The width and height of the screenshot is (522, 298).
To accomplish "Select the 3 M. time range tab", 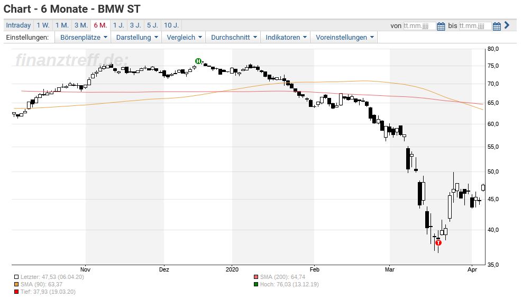I will (81, 25).
